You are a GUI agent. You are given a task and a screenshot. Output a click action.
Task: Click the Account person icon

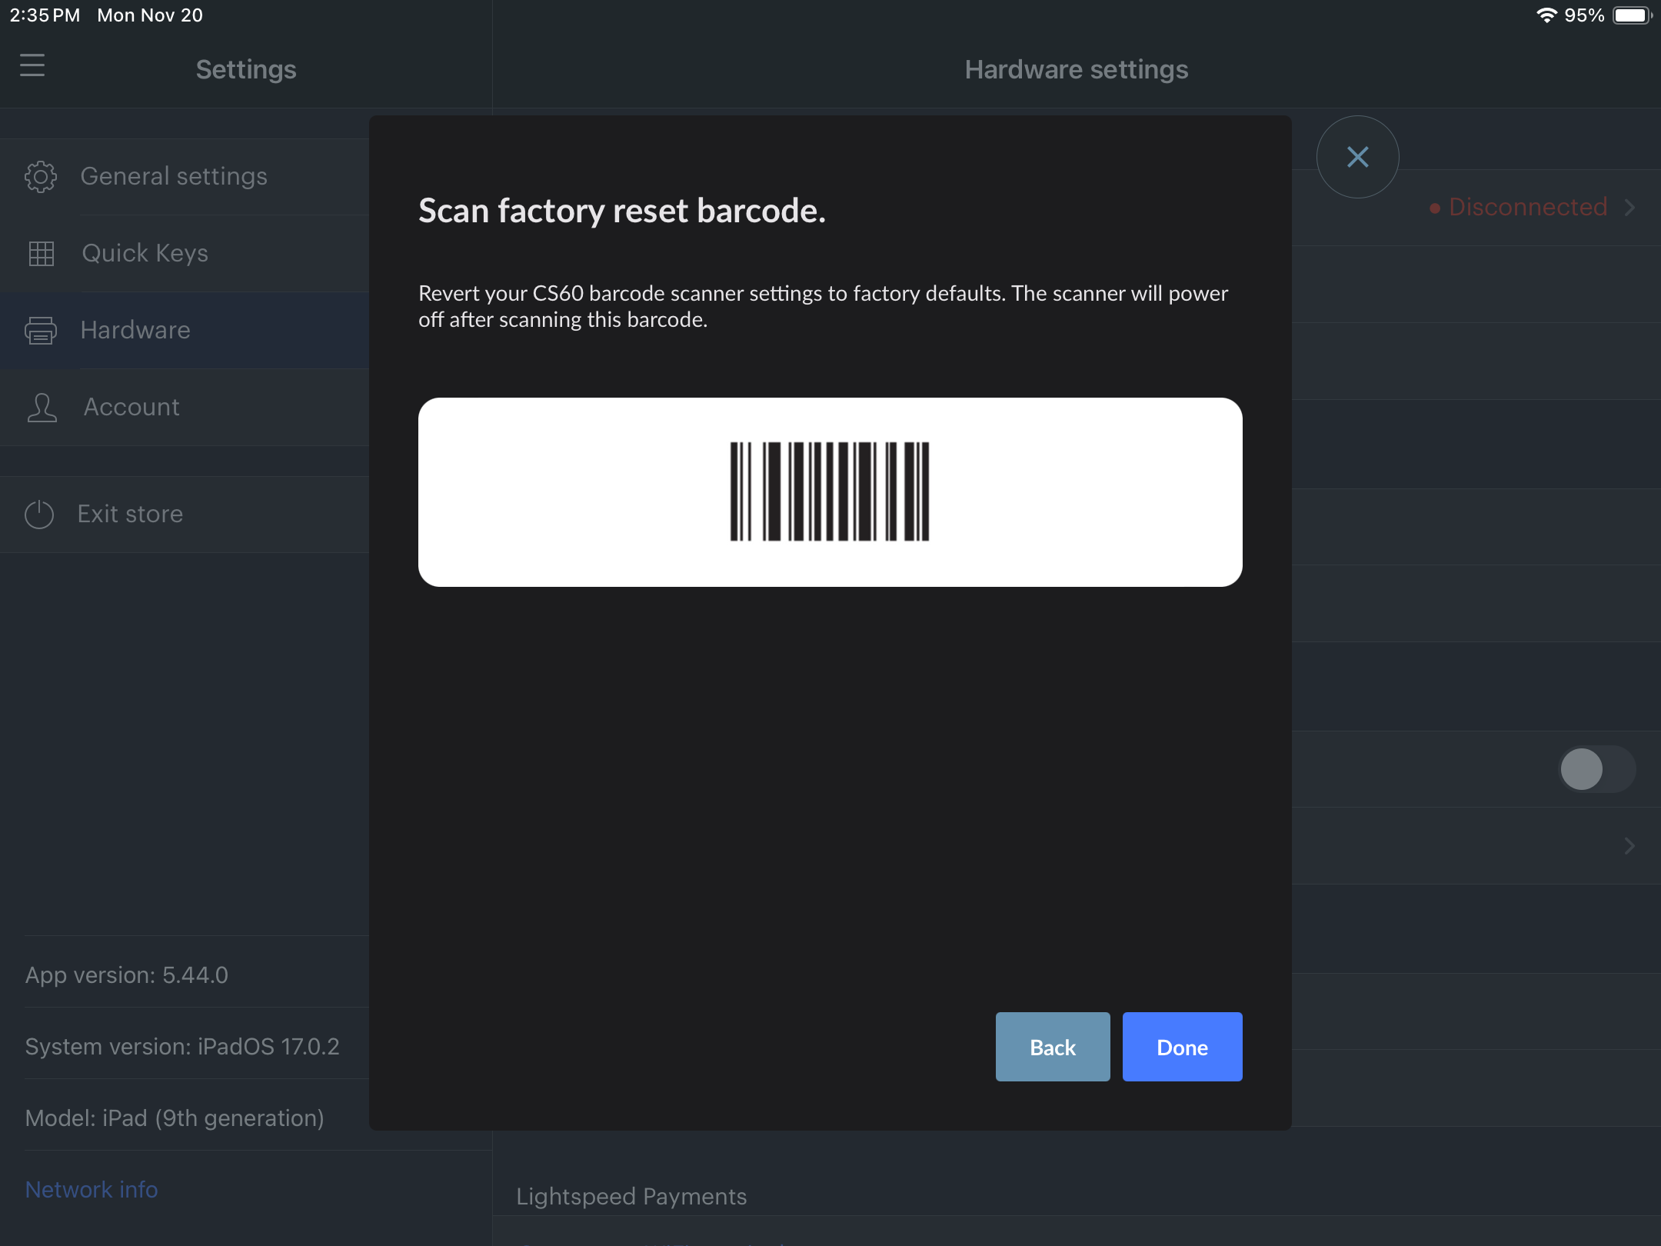(x=42, y=408)
